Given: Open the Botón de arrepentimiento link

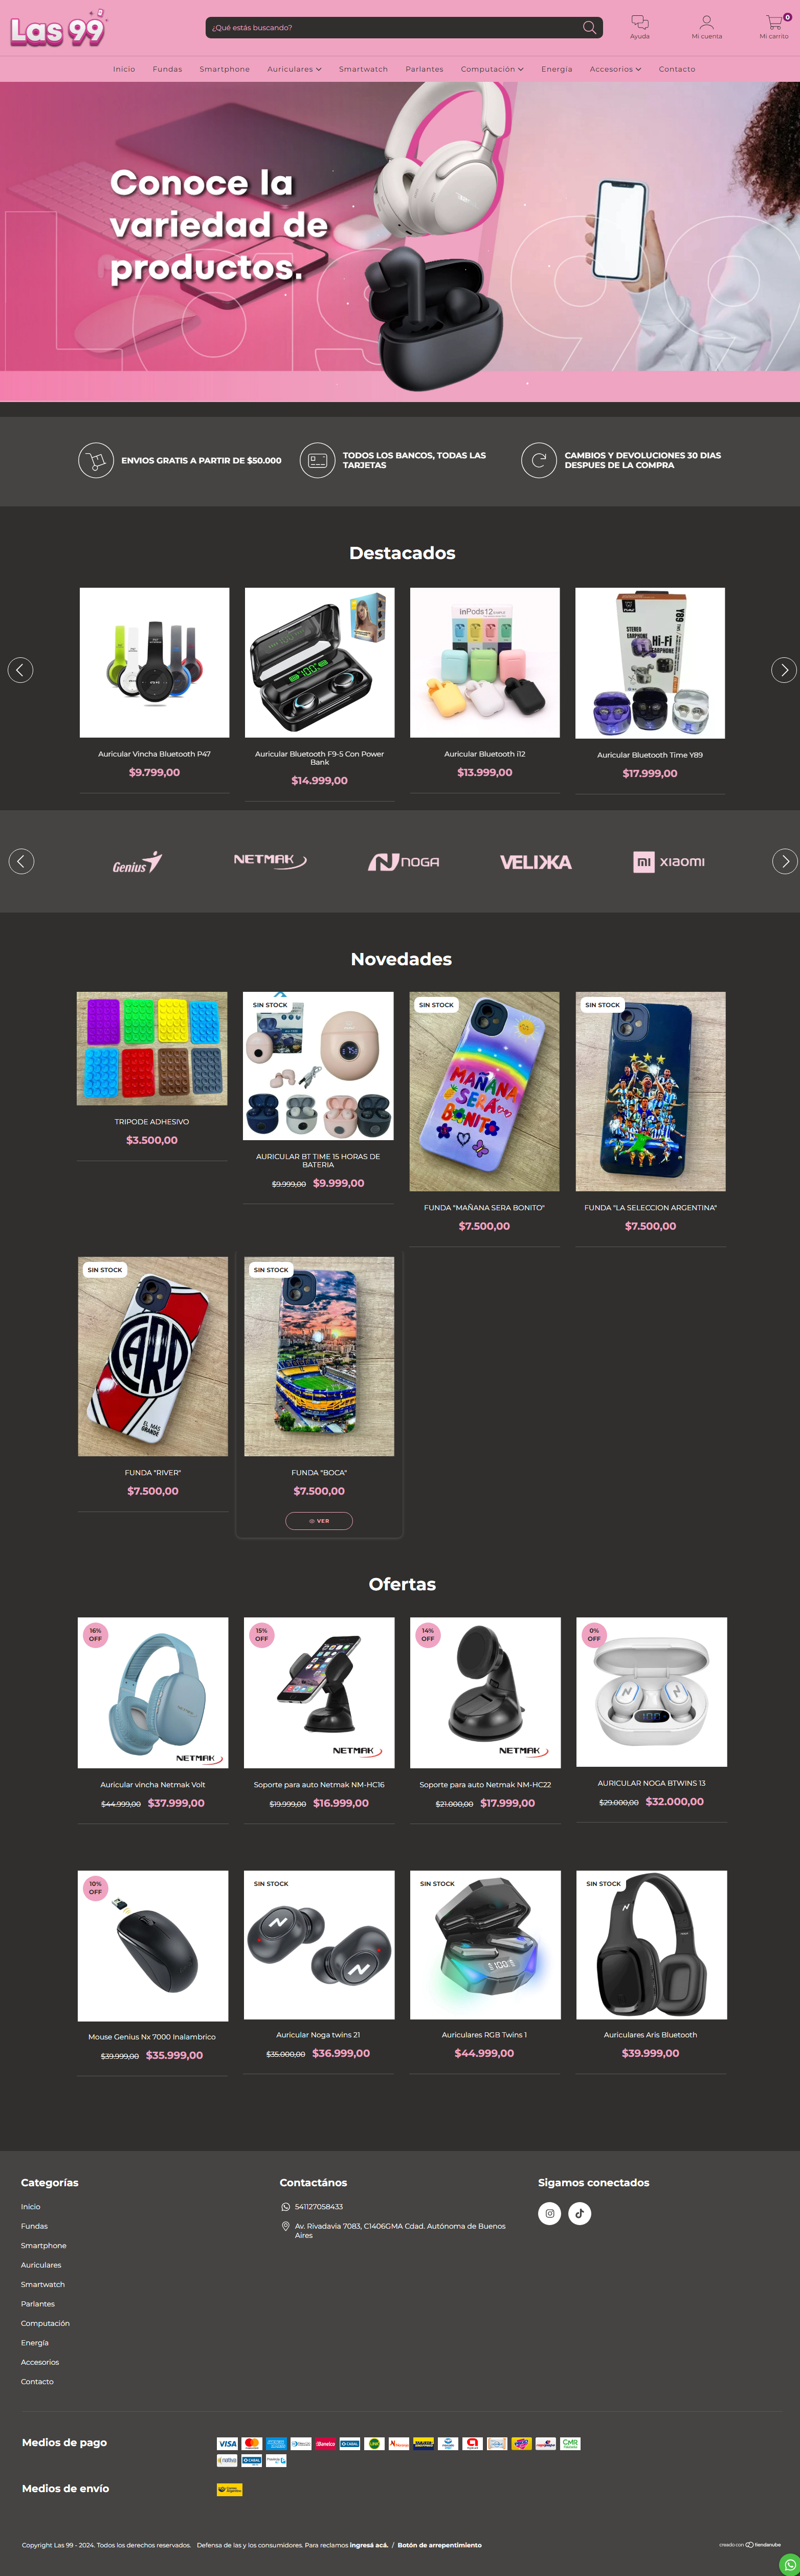Looking at the screenshot, I should (x=439, y=2545).
